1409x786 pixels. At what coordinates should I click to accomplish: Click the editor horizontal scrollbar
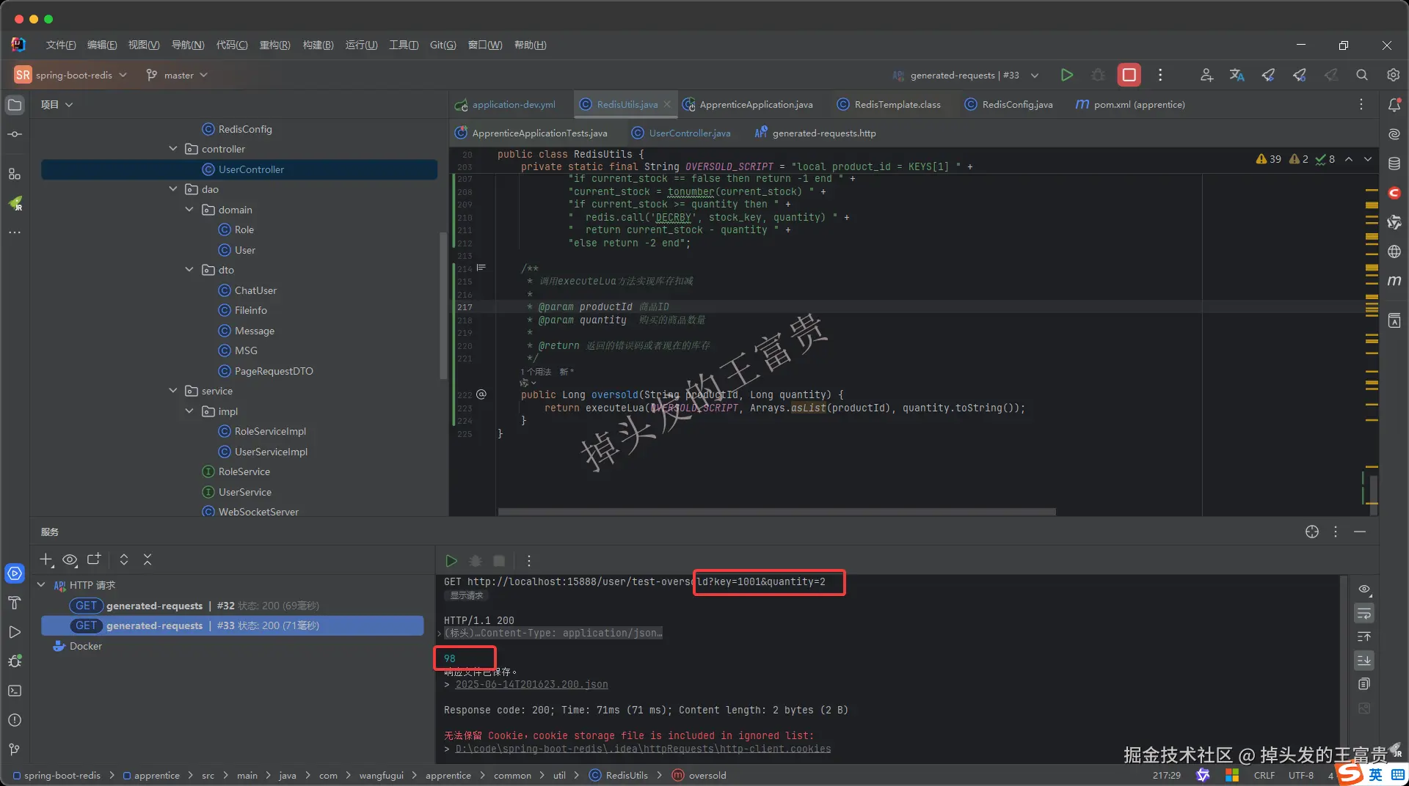coord(776,512)
